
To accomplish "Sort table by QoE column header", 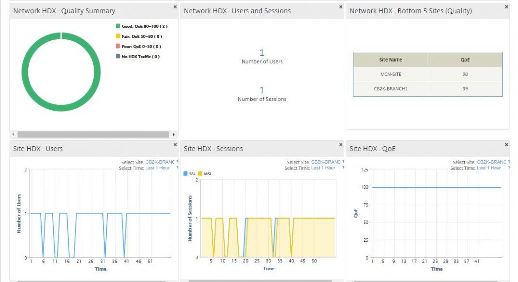I will click(465, 60).
